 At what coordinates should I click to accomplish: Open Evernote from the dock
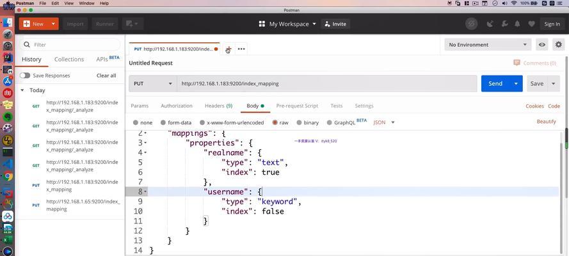tap(8, 116)
